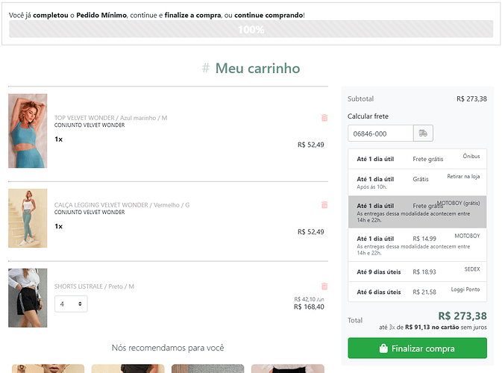Select MOTOBOY (grátis) delivery option
The width and height of the screenshot is (502, 373).
coord(417,210)
